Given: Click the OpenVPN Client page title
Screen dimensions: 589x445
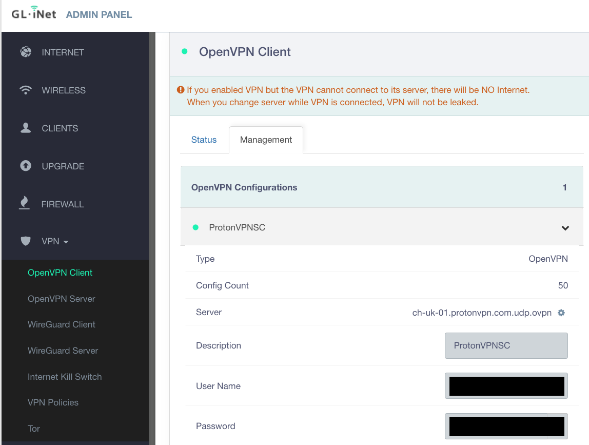Looking at the screenshot, I should 245,52.
